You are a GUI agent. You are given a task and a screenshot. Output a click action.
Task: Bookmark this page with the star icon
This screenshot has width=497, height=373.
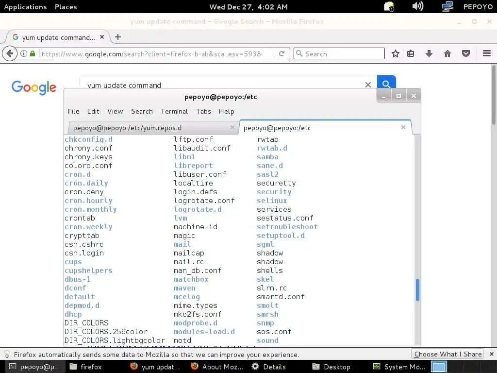[395, 53]
